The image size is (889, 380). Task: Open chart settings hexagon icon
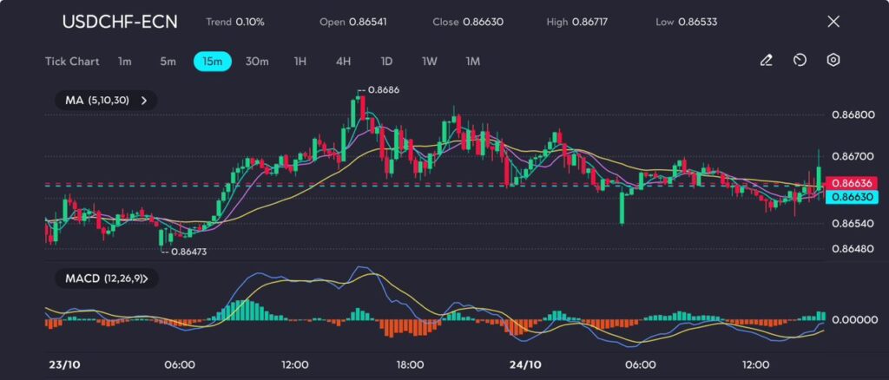coord(833,61)
